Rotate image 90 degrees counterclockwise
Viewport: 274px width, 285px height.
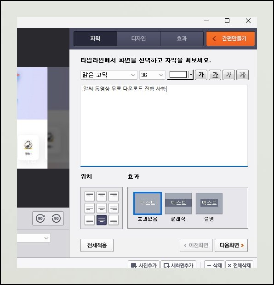(x=56, y=218)
